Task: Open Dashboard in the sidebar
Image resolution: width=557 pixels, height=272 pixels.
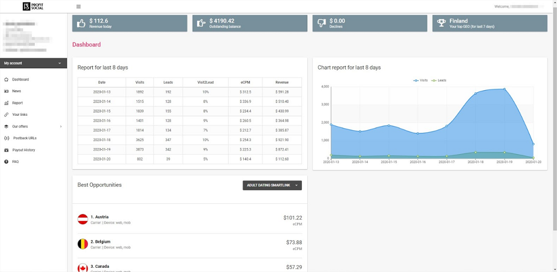Action: point(21,79)
